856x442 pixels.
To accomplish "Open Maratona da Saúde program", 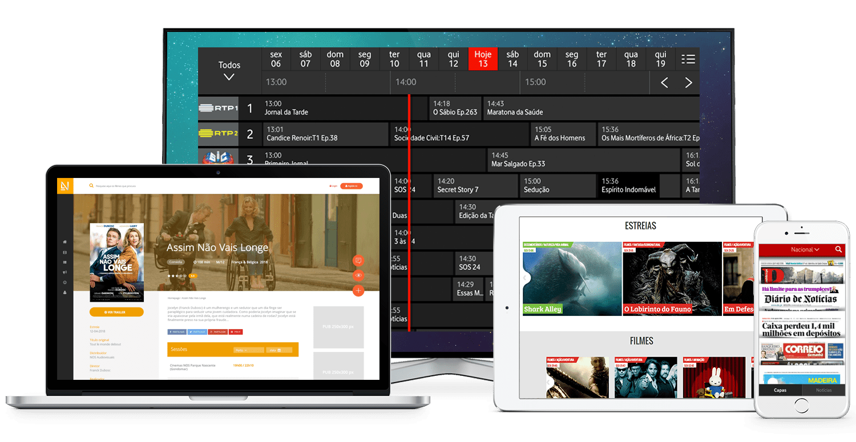I will click(591, 108).
